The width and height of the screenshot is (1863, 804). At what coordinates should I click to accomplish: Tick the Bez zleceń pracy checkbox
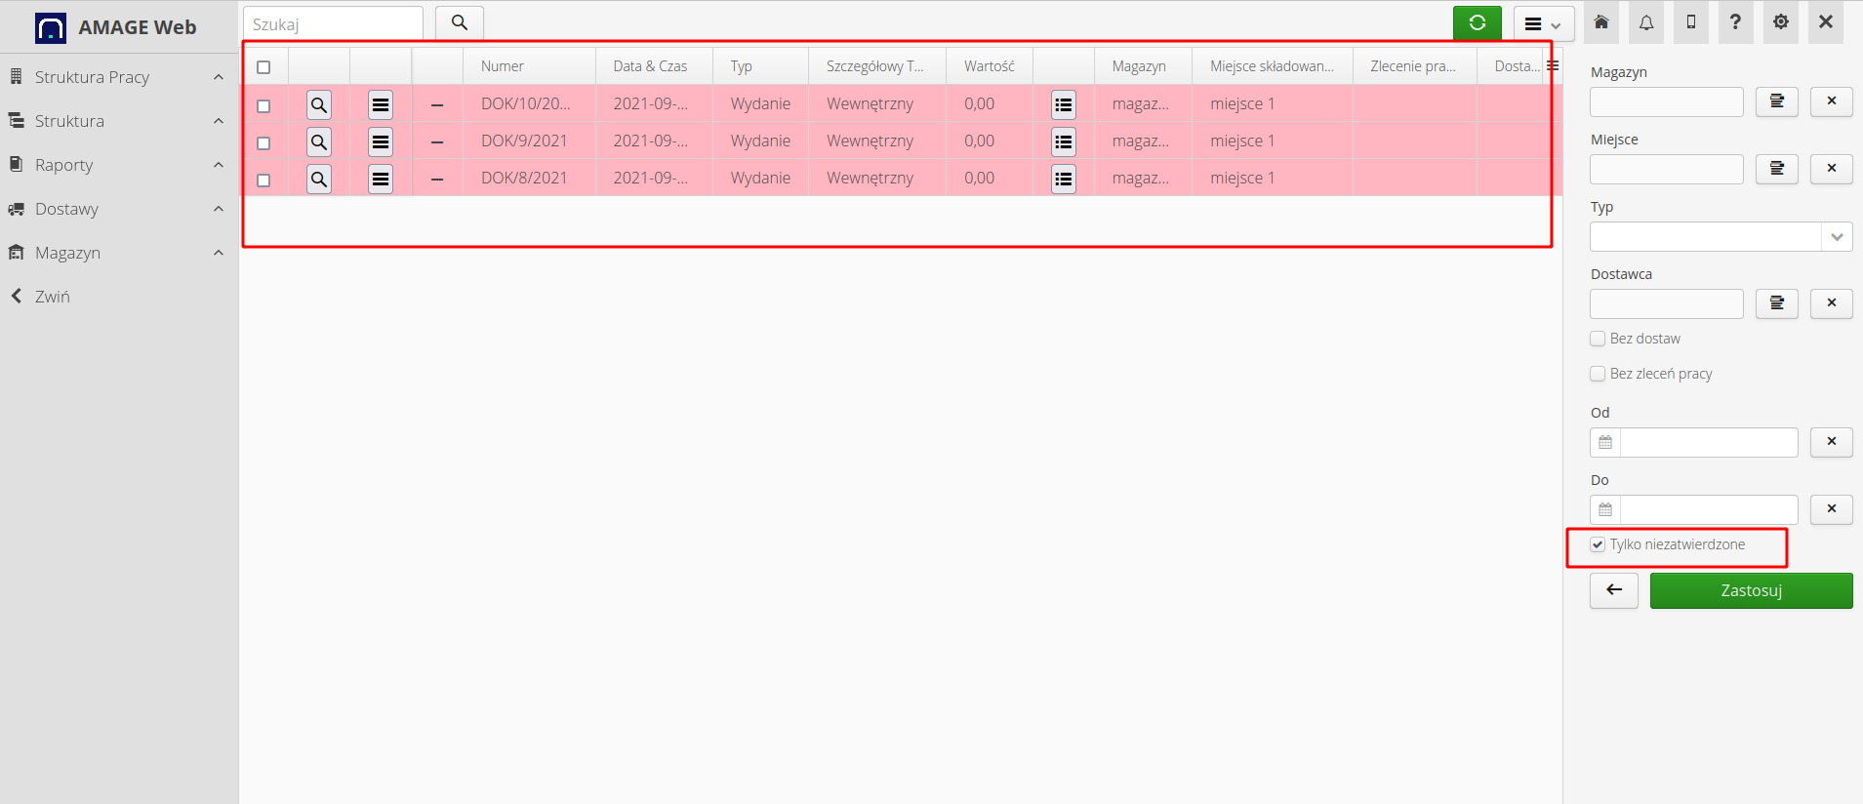coord(1598,374)
